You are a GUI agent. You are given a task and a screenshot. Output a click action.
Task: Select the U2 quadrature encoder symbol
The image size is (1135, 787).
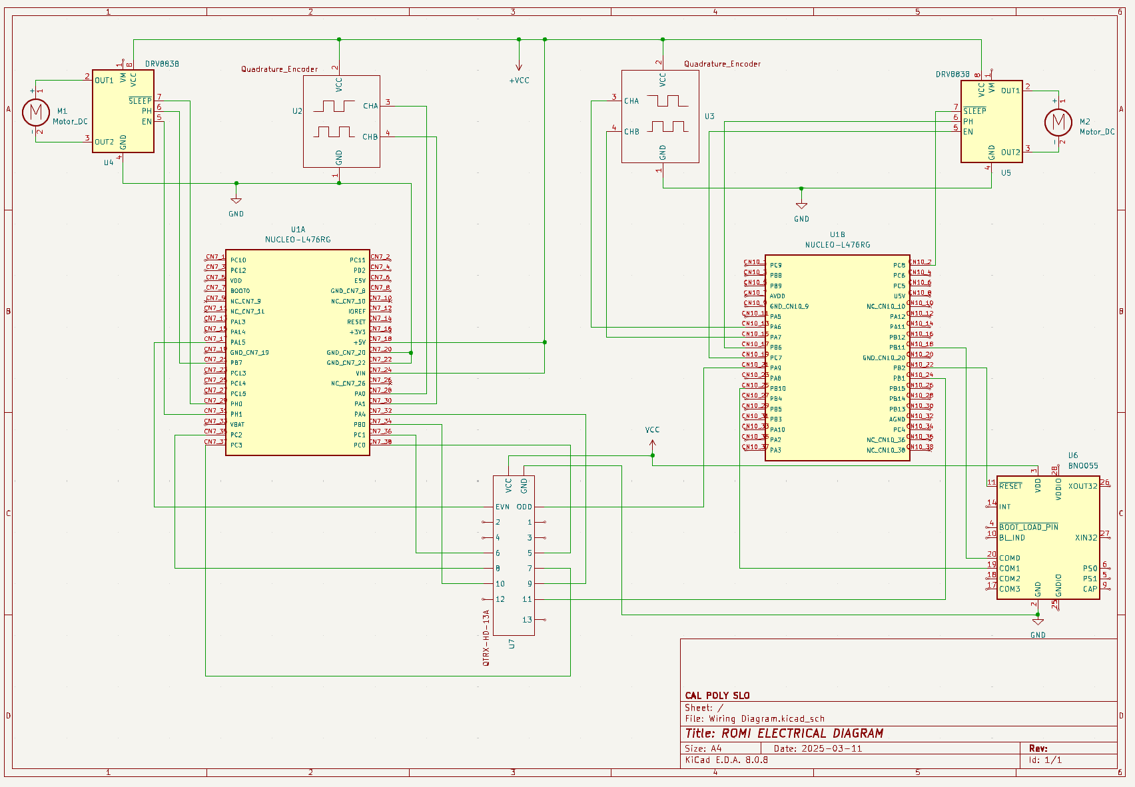(x=341, y=121)
